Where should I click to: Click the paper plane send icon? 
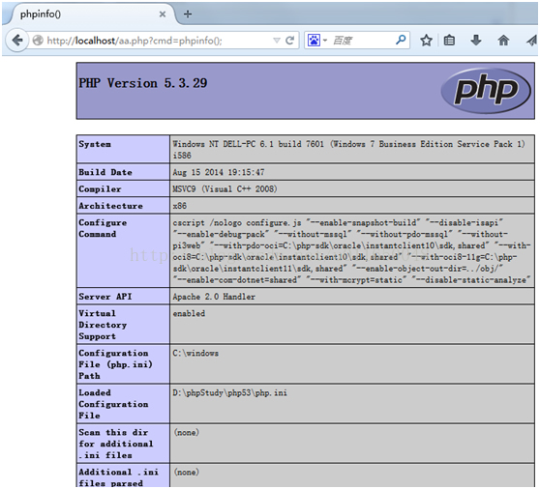532,41
